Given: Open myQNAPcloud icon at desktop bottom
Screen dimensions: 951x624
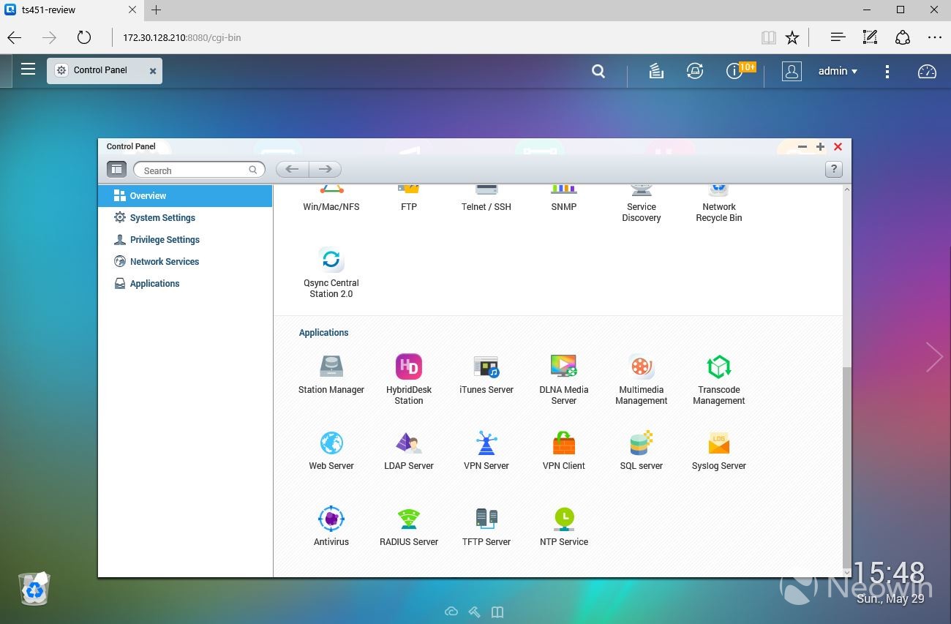Looking at the screenshot, I should pos(451,612).
